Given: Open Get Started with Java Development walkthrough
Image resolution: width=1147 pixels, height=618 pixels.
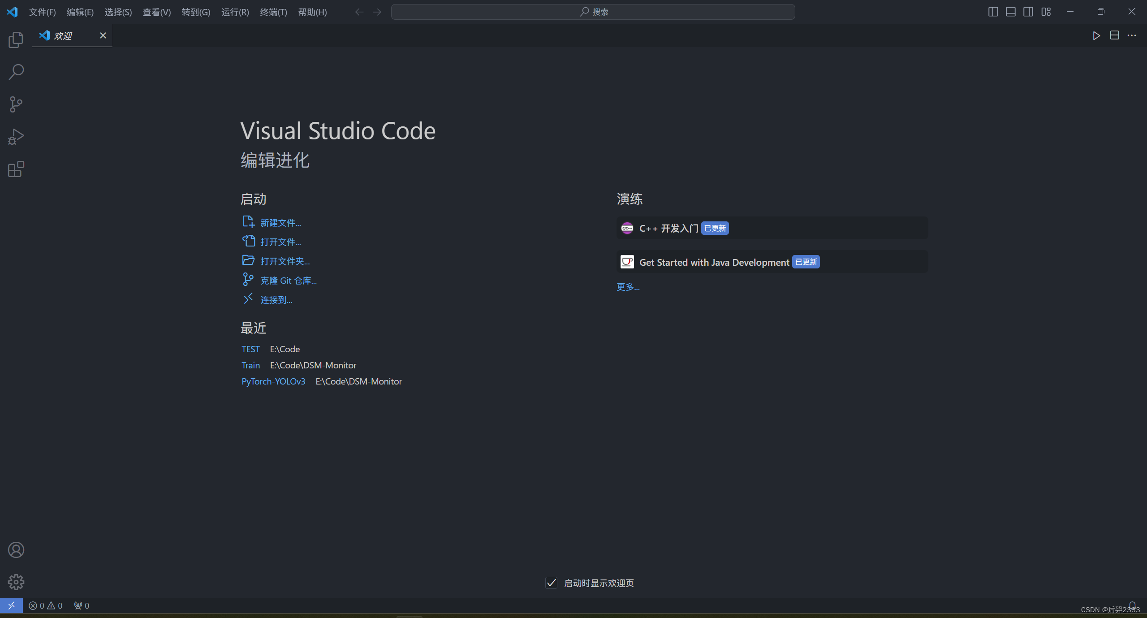Looking at the screenshot, I should point(772,262).
